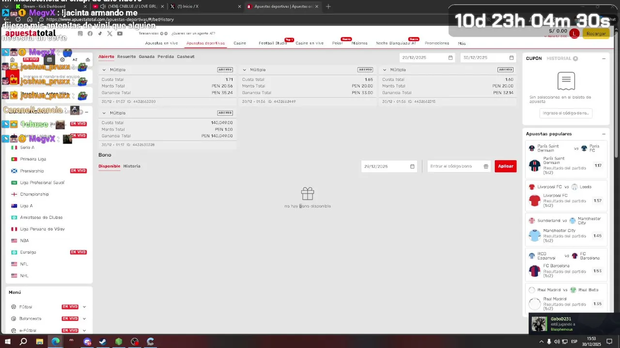Expand the Fútbol menu chevron
620x348 pixels.
coord(84,307)
